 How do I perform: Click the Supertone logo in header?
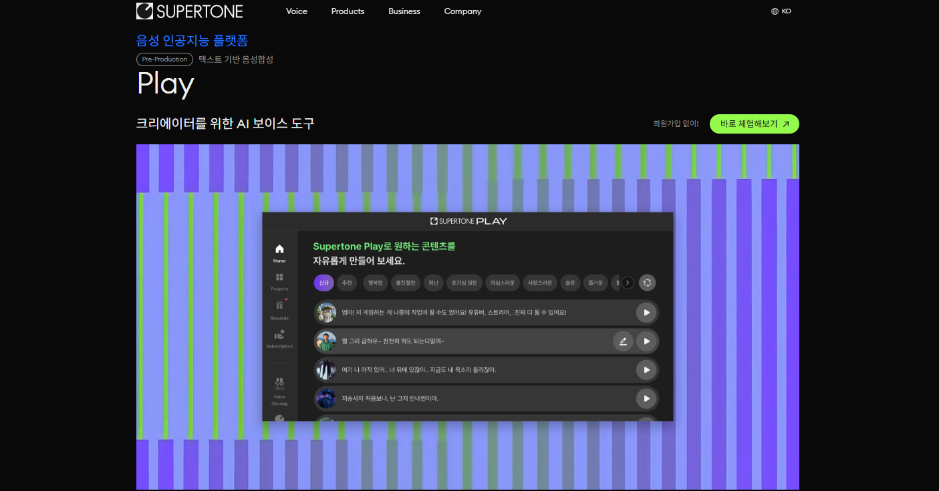point(189,11)
